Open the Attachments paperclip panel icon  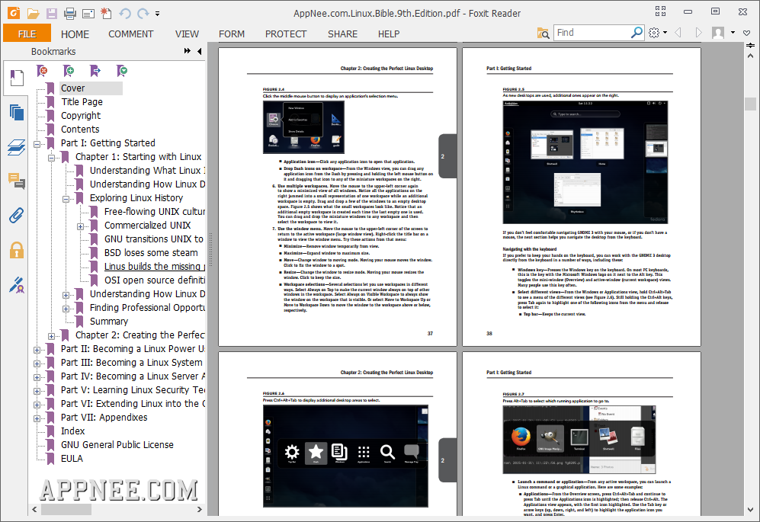pos(17,215)
